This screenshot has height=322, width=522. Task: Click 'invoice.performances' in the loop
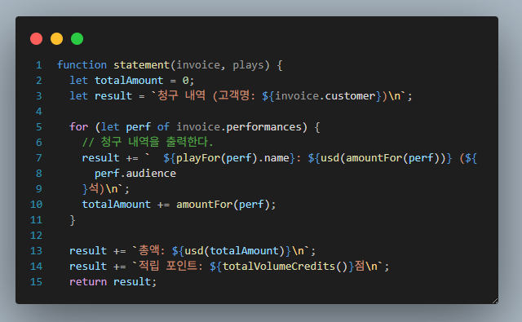pyautogui.click(x=239, y=126)
